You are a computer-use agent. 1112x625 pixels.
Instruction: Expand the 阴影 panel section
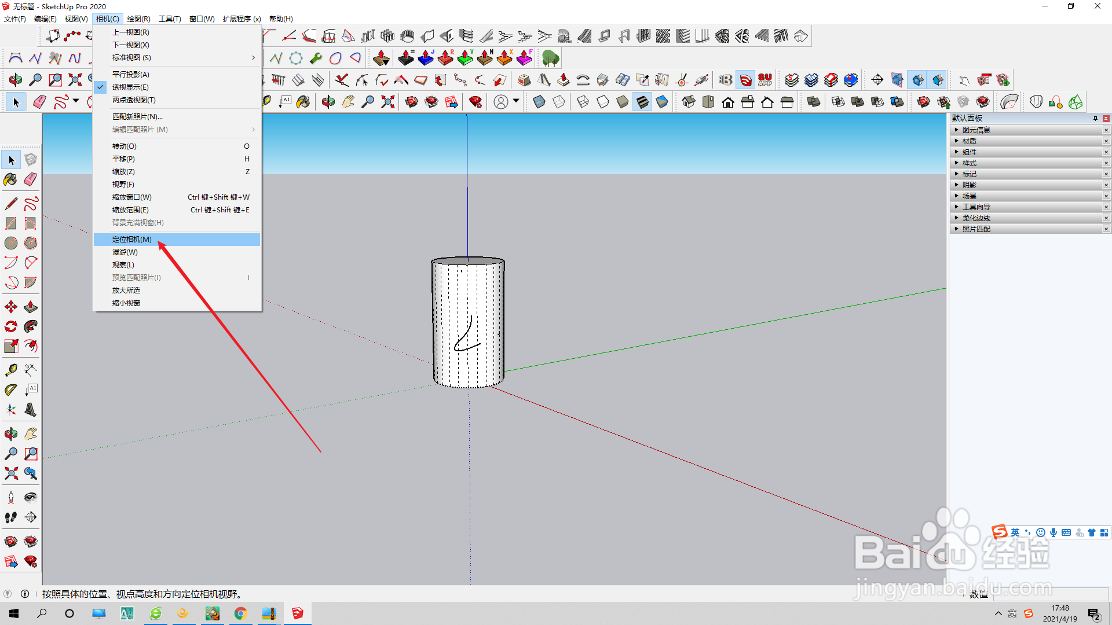click(970, 185)
